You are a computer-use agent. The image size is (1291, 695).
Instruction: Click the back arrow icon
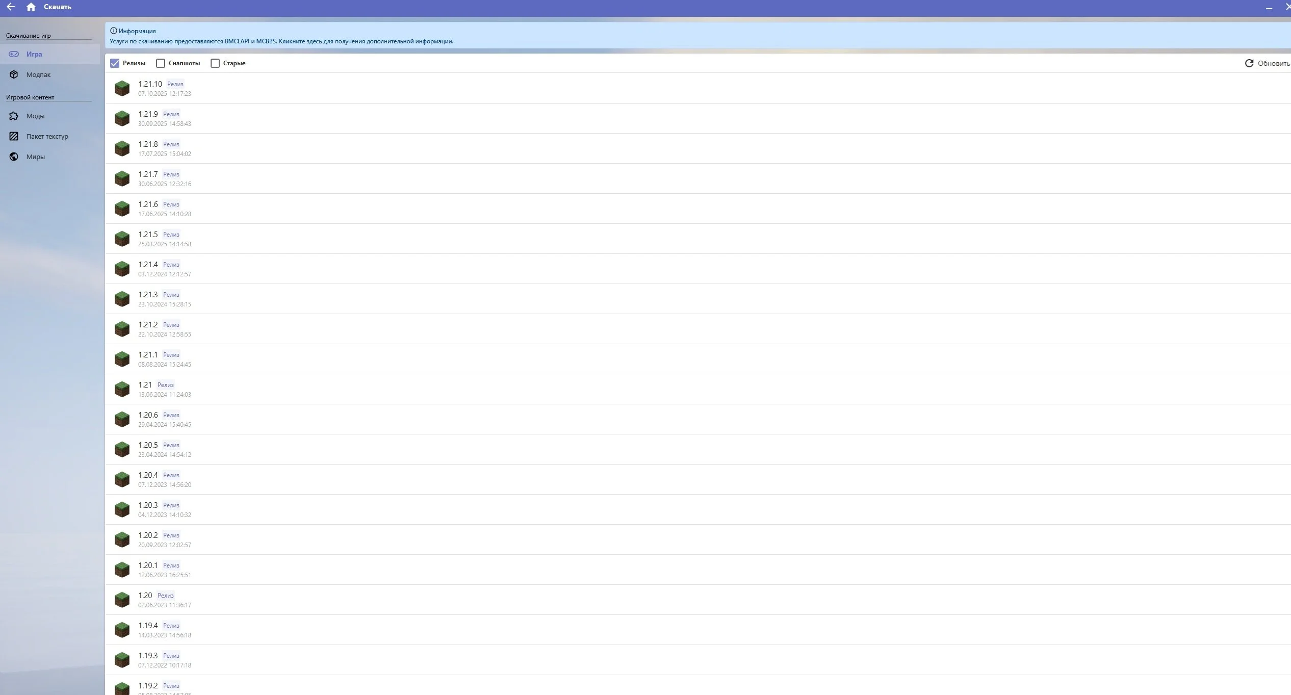coord(11,7)
